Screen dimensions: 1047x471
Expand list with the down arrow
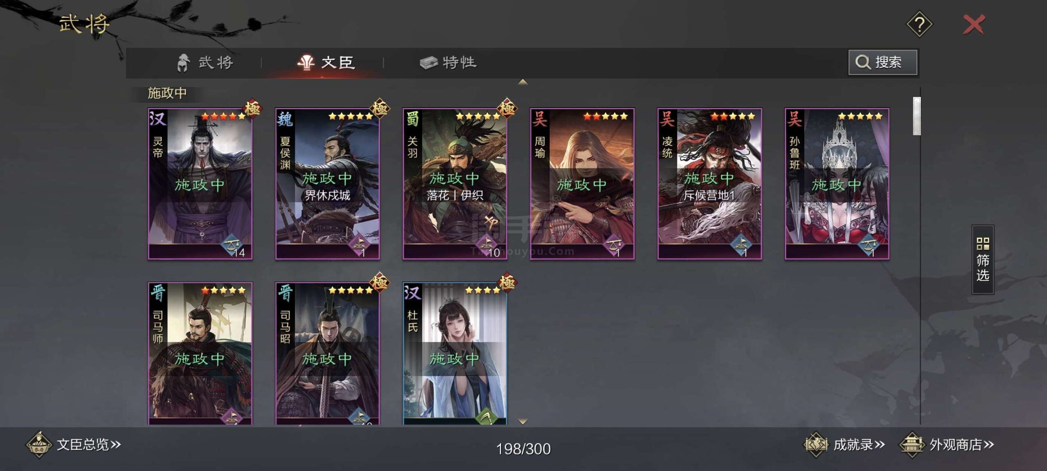(x=523, y=421)
